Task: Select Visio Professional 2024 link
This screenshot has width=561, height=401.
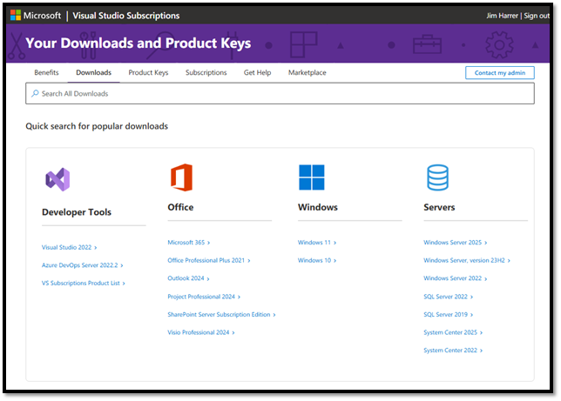Action: tap(199, 332)
